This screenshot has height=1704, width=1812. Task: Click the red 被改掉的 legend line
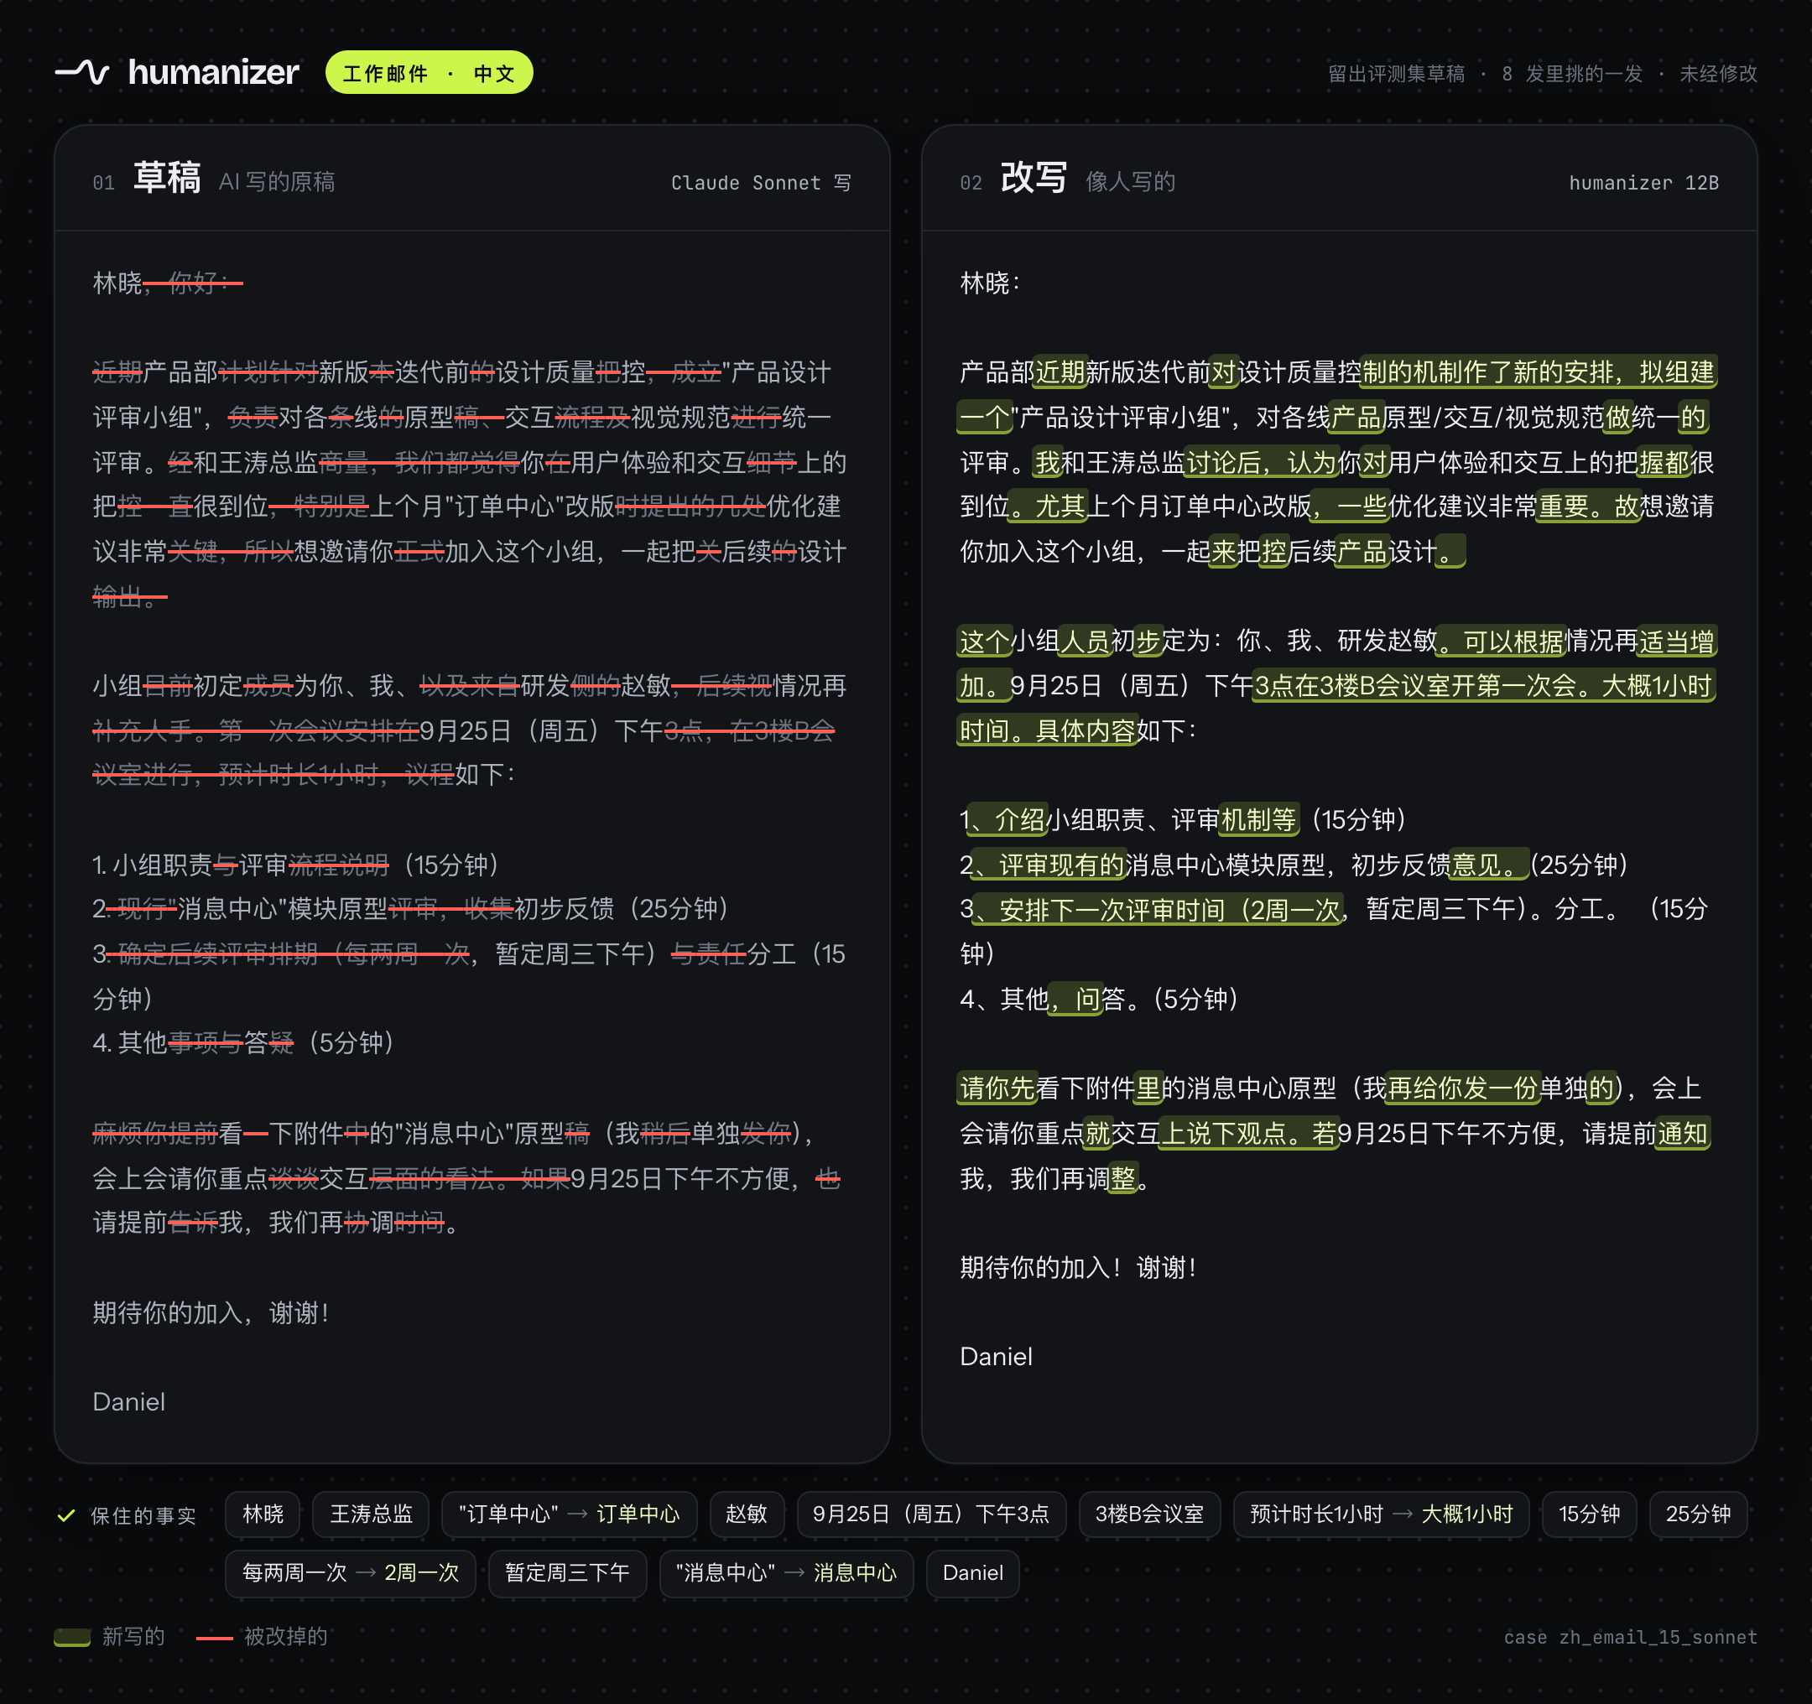[x=215, y=1638]
